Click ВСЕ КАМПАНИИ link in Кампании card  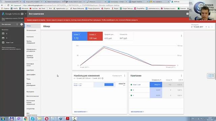(x=137, y=112)
